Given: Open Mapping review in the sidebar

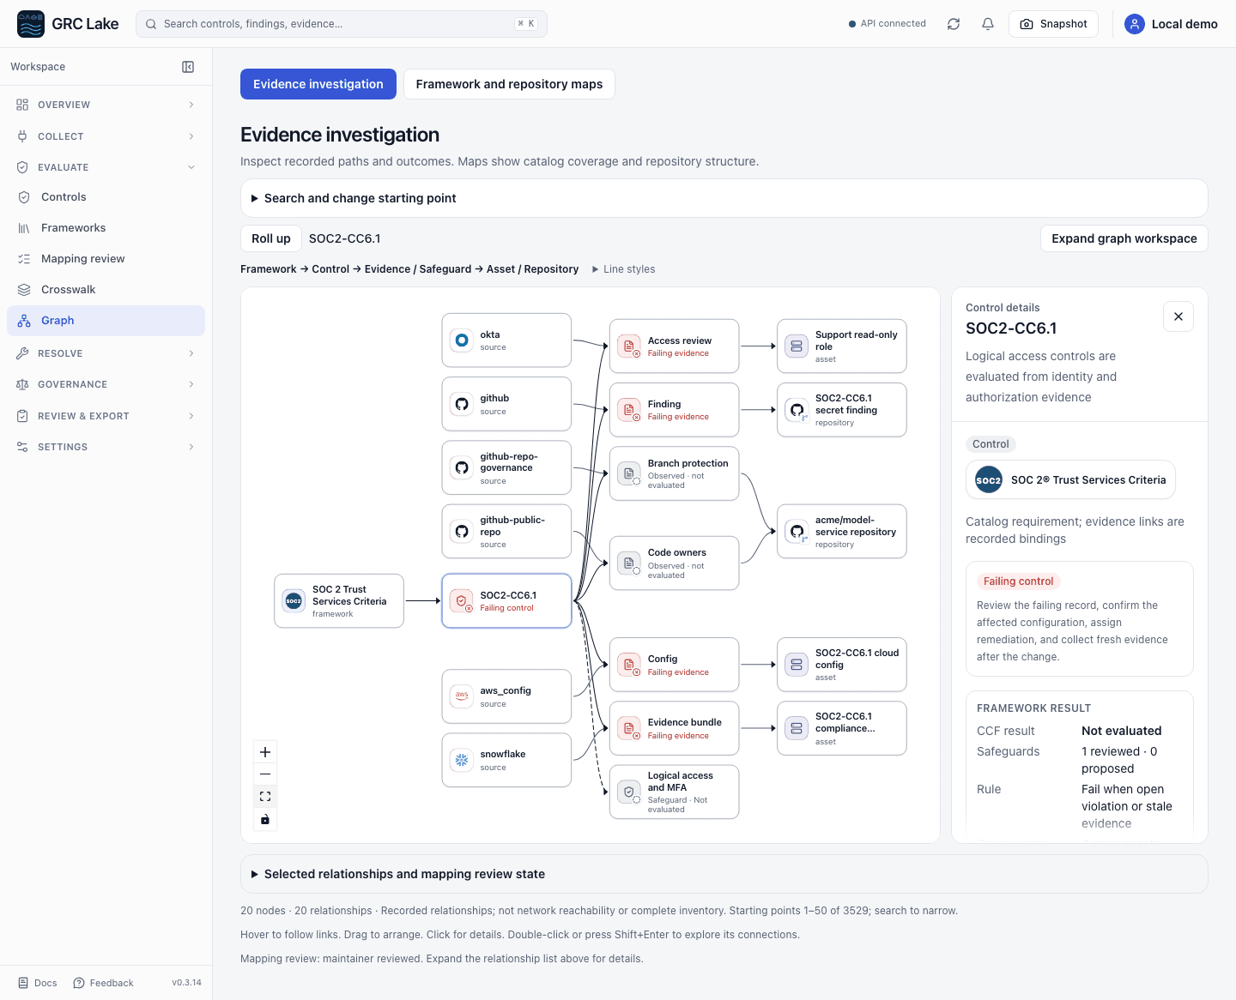Looking at the screenshot, I should (106, 259).
